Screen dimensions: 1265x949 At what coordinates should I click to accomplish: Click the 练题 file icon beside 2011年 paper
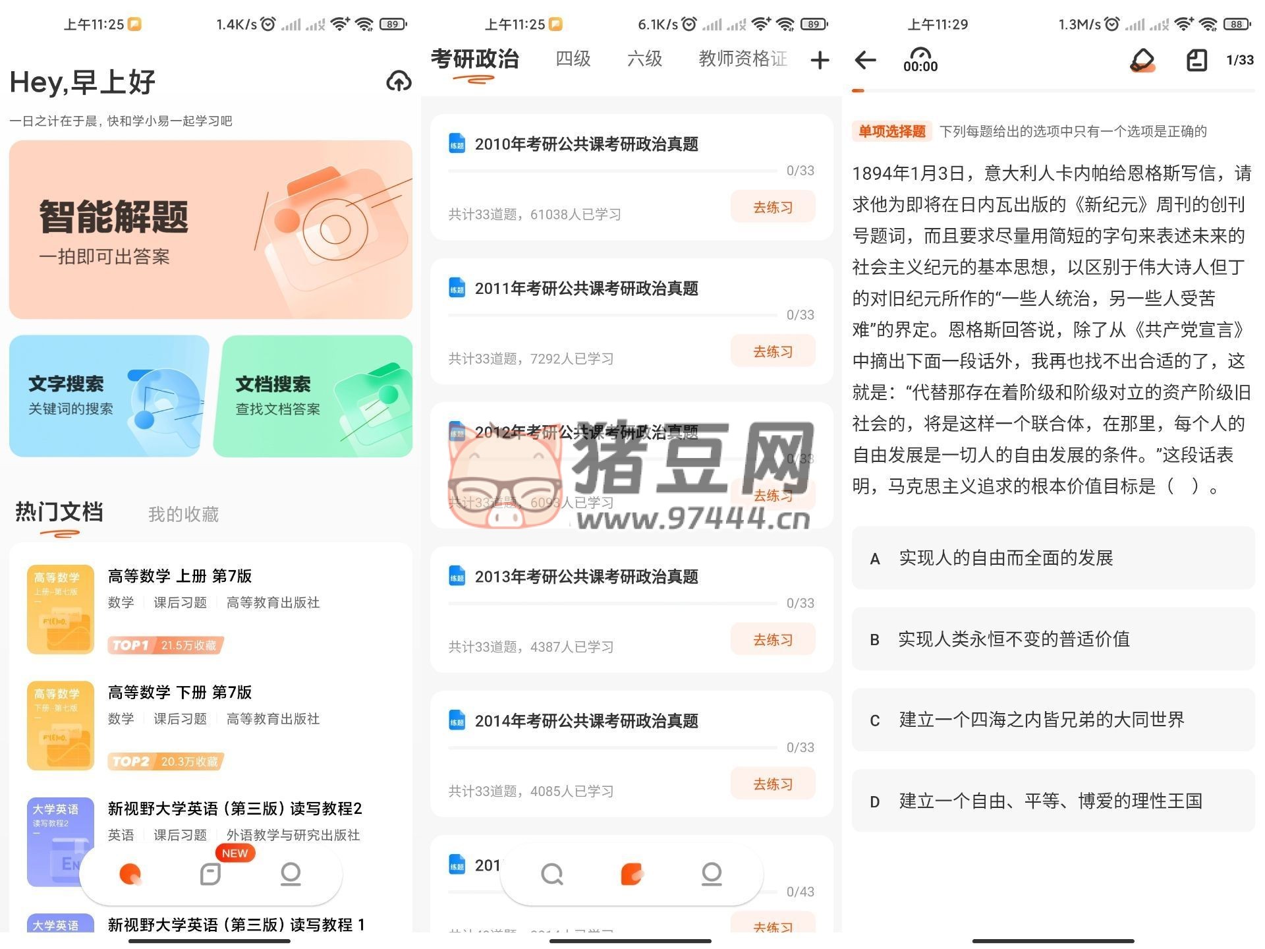457,287
